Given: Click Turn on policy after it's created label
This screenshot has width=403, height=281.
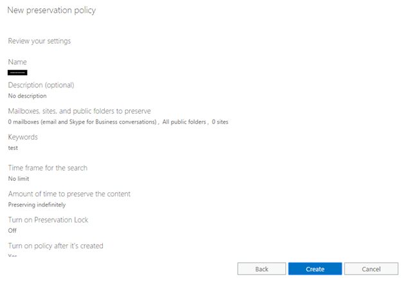Looking at the screenshot, I should (x=55, y=246).
